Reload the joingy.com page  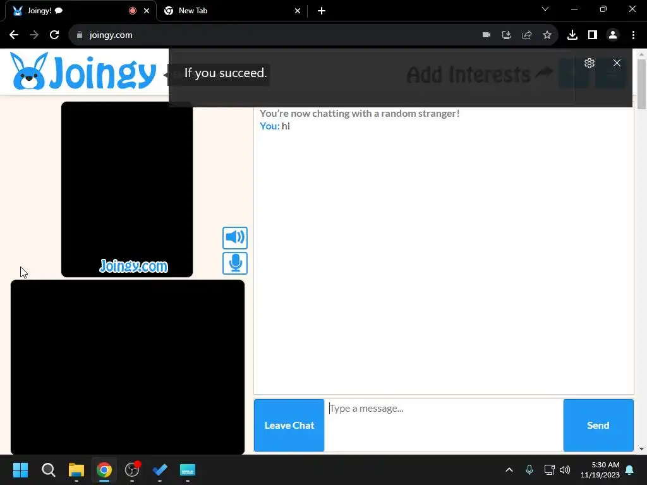pos(54,35)
